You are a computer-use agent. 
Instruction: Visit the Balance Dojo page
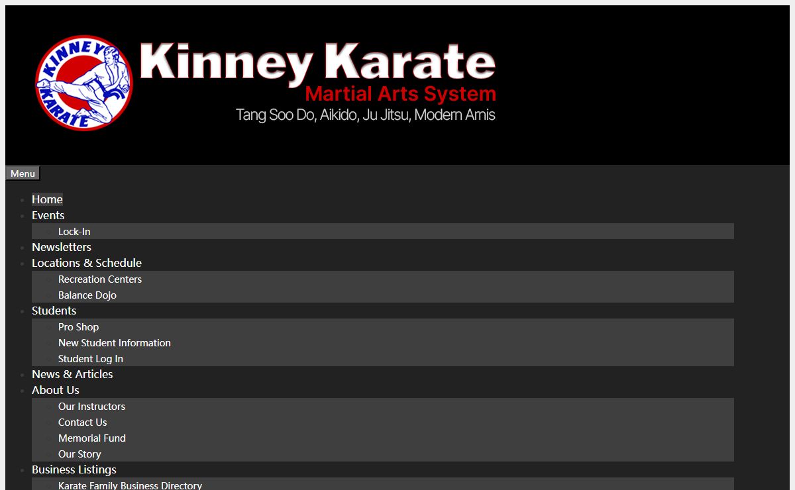87,295
